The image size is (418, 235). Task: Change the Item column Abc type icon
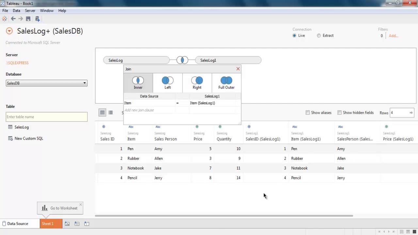pyautogui.click(x=131, y=127)
